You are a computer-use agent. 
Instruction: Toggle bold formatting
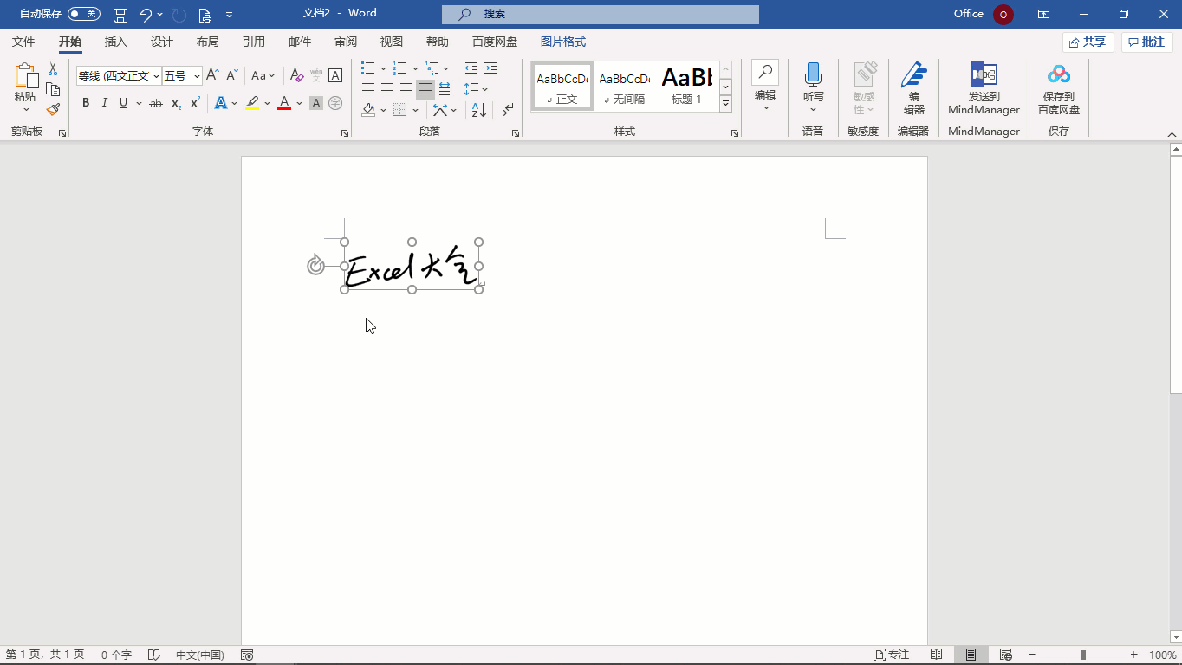(86, 103)
